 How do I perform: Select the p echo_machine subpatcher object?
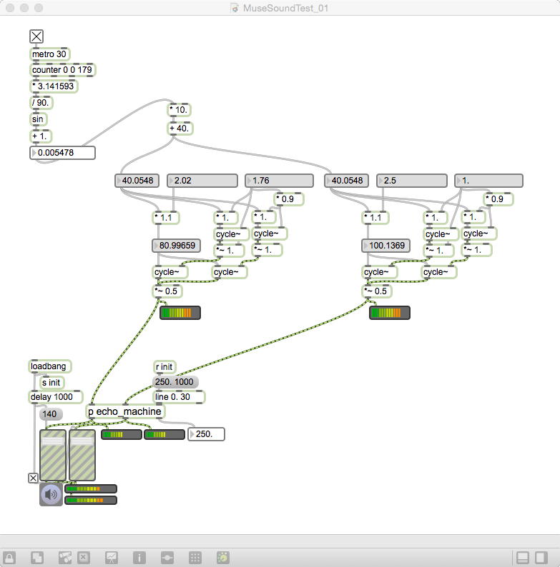125,411
